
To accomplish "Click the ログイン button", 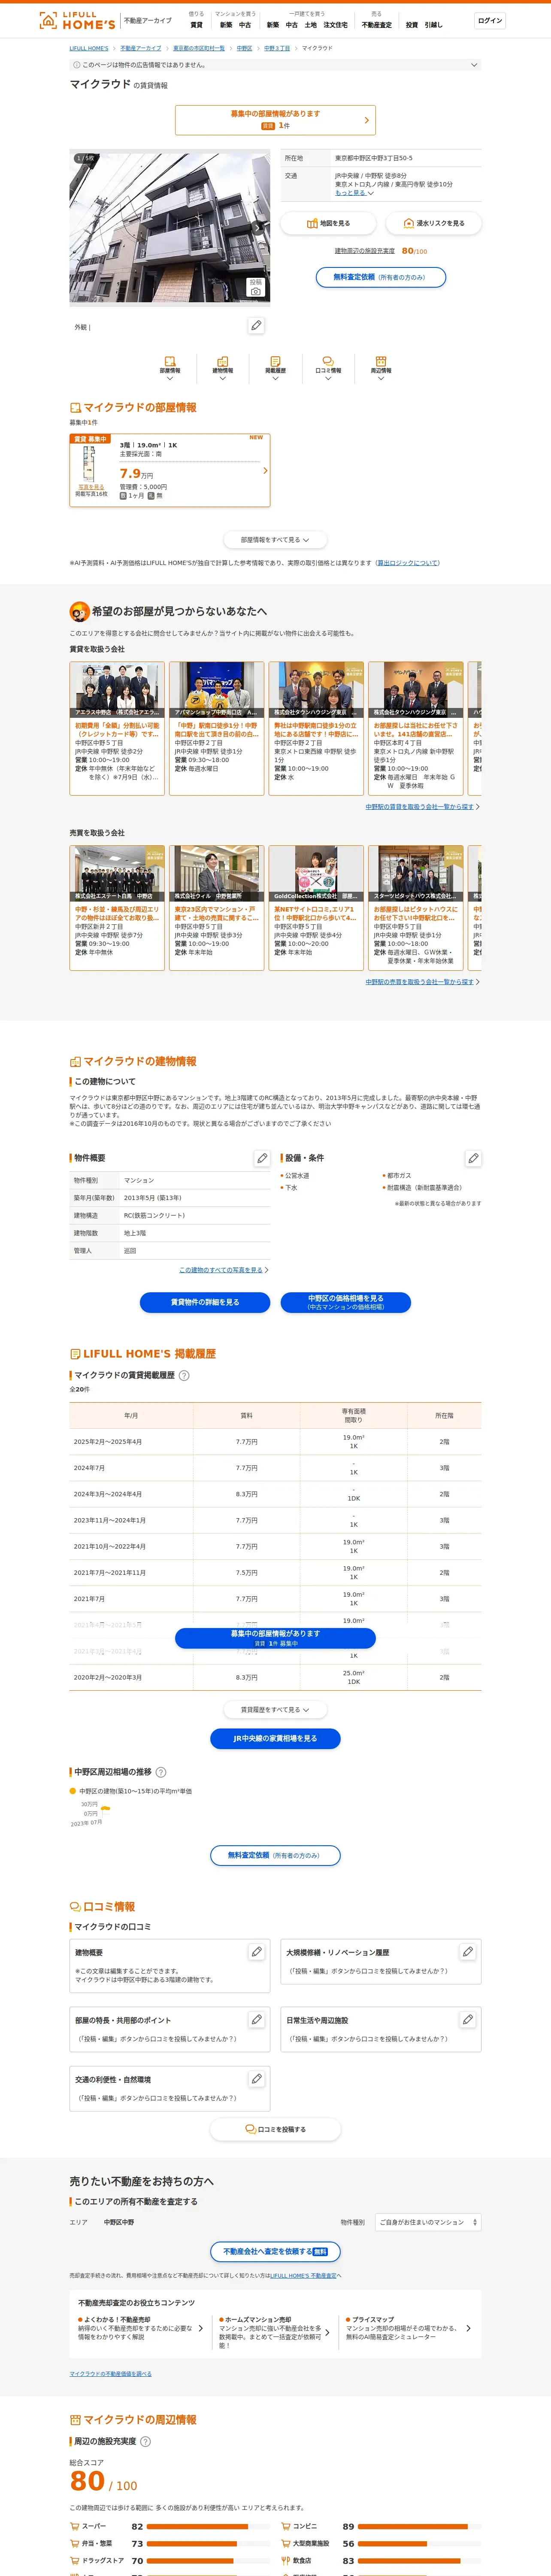I will 490,20.
